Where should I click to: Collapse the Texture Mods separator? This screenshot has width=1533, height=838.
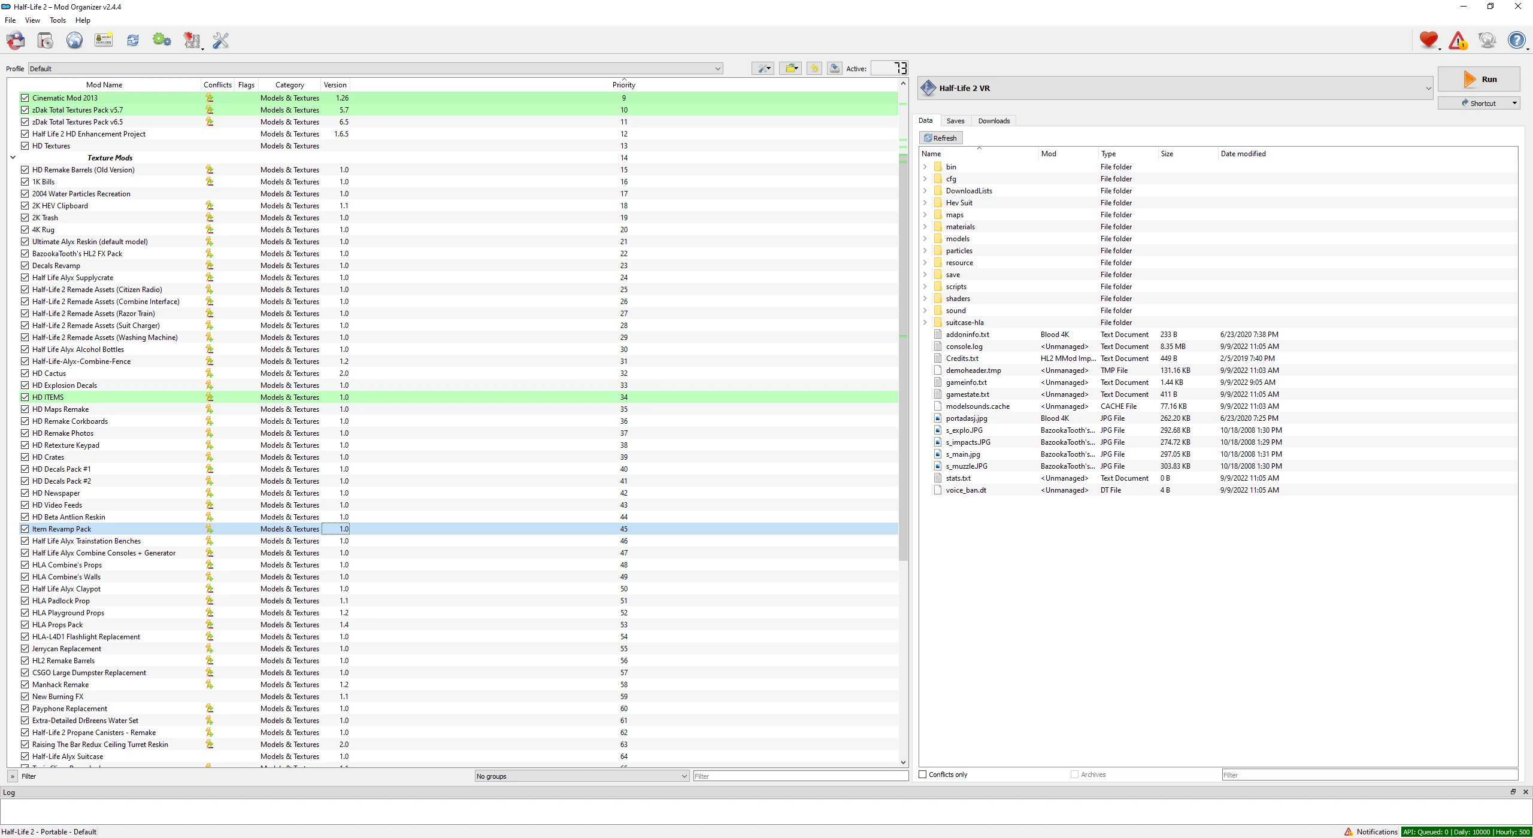coord(13,158)
